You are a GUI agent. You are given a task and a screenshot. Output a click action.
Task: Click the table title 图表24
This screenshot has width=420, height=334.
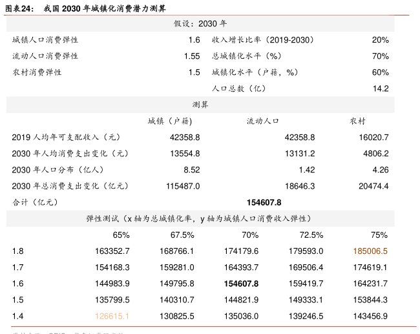point(19,8)
